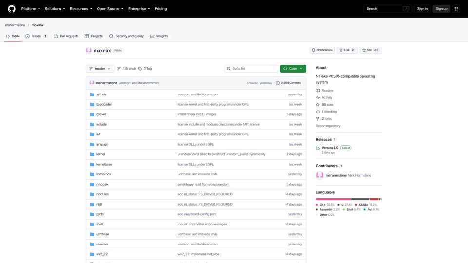Click the init folder icon
This screenshot has height=263, width=468.
(92, 134)
